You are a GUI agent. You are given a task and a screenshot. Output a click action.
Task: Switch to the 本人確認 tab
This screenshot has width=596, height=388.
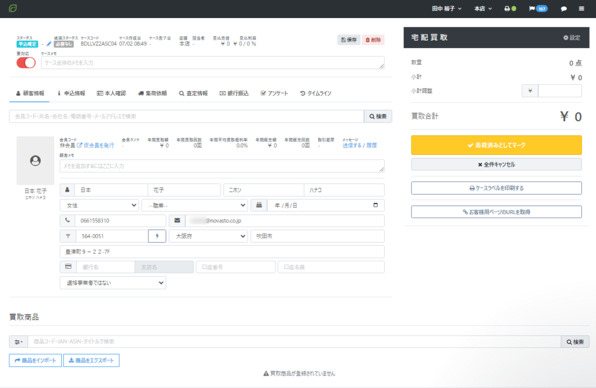click(x=111, y=94)
